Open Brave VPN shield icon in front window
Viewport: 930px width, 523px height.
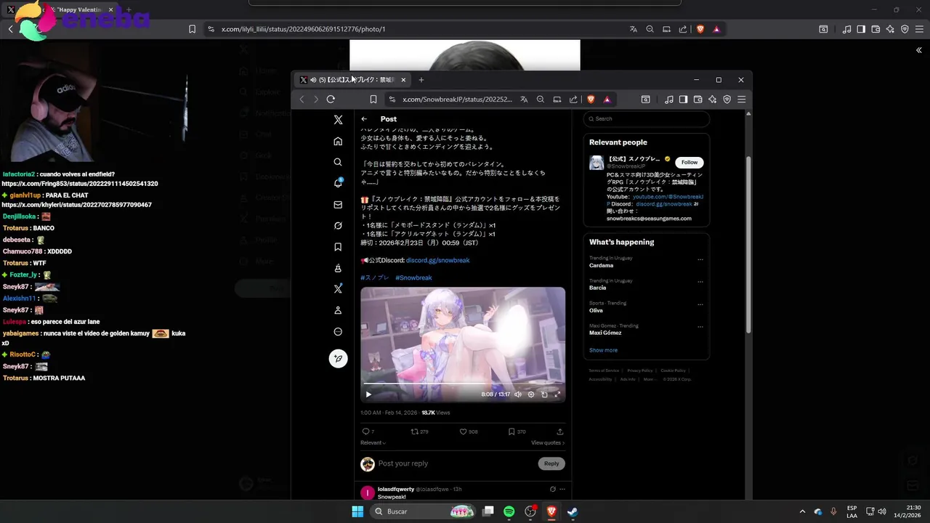point(727,100)
